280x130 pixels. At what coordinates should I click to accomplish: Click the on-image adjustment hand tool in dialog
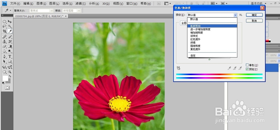coord(178,68)
